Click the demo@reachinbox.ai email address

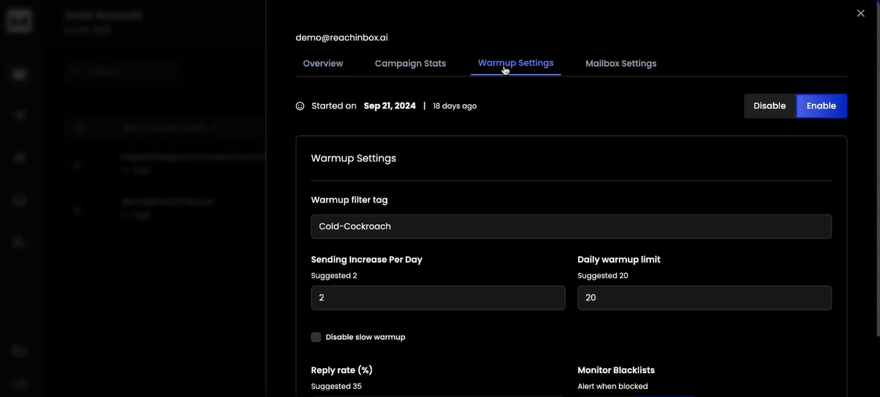coord(341,38)
